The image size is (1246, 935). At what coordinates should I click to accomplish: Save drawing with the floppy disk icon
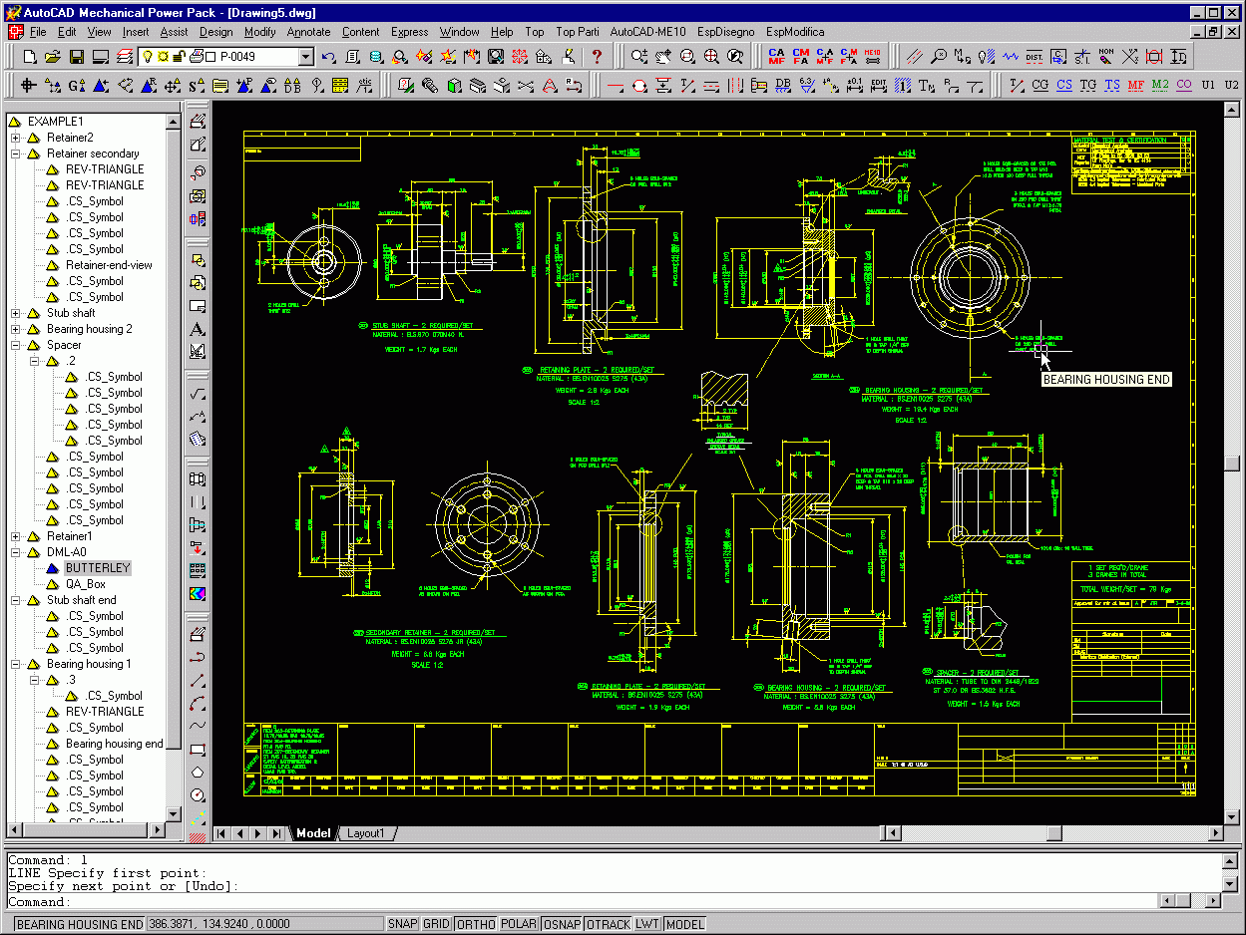click(76, 56)
